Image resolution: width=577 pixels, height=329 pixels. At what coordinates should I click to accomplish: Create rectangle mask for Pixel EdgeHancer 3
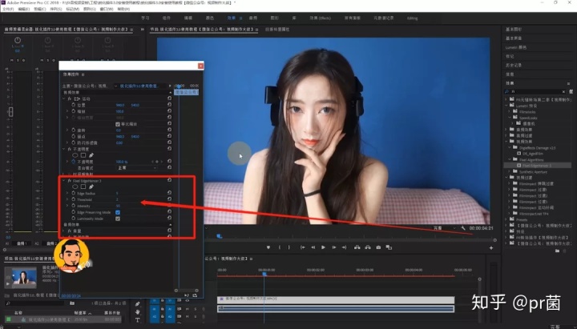coord(83,187)
